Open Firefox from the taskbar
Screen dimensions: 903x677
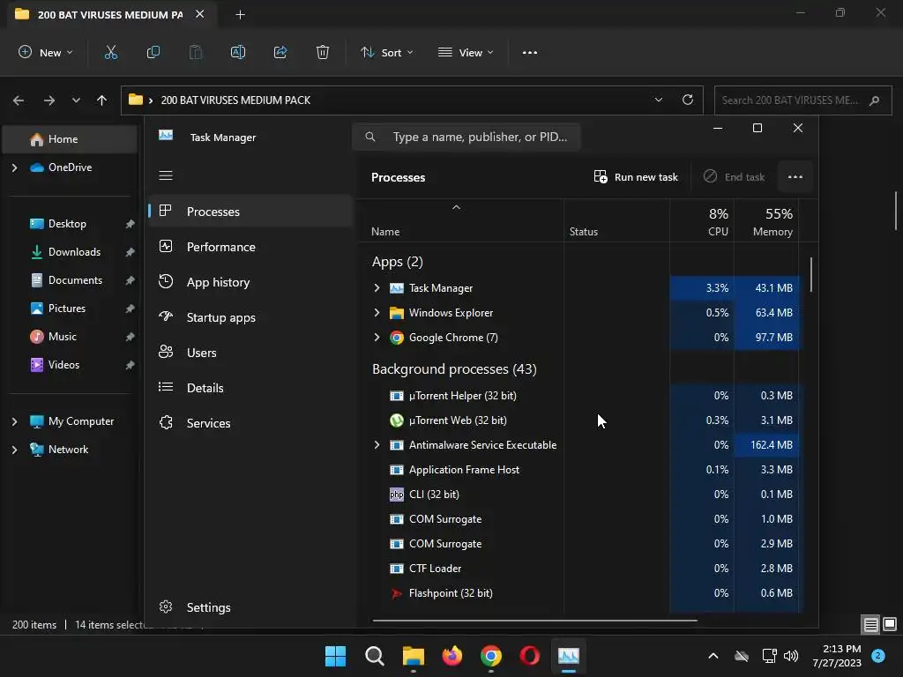[452, 656]
